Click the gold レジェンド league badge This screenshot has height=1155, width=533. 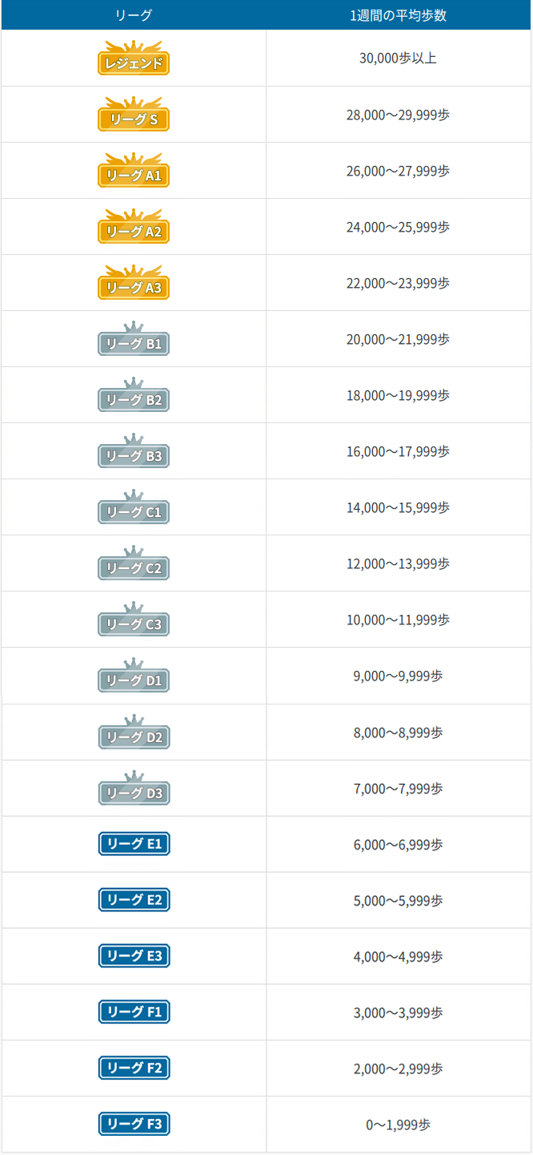click(x=134, y=59)
